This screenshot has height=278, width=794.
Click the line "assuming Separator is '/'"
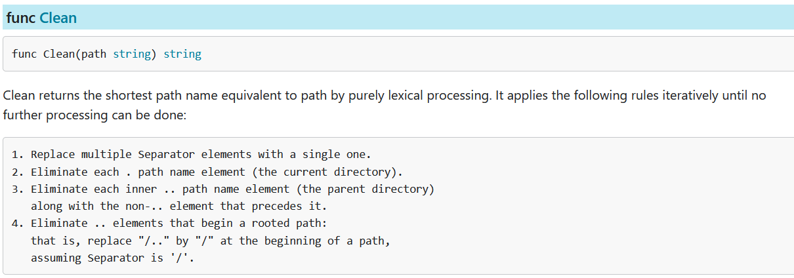112,258
